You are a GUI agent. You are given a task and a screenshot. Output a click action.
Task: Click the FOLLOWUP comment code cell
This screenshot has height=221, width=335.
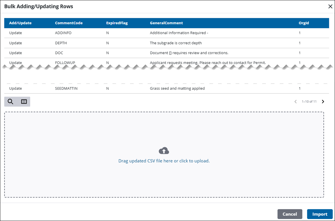(x=65, y=63)
